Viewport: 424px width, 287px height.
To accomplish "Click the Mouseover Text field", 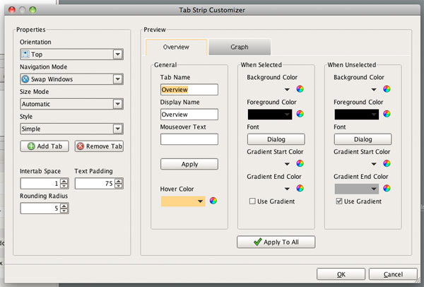I will pos(189,139).
